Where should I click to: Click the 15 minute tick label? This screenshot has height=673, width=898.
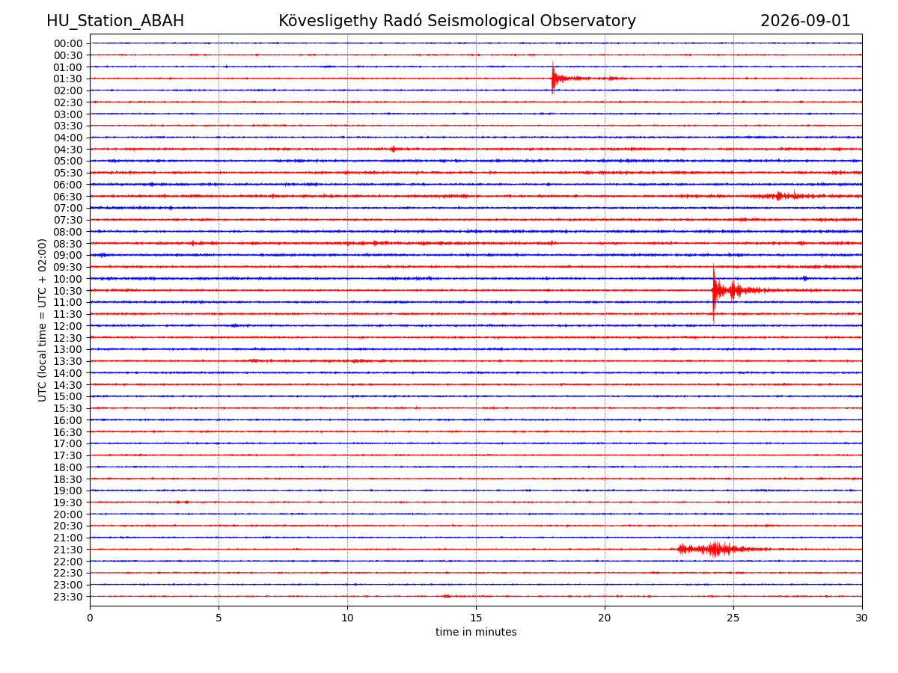[476, 618]
